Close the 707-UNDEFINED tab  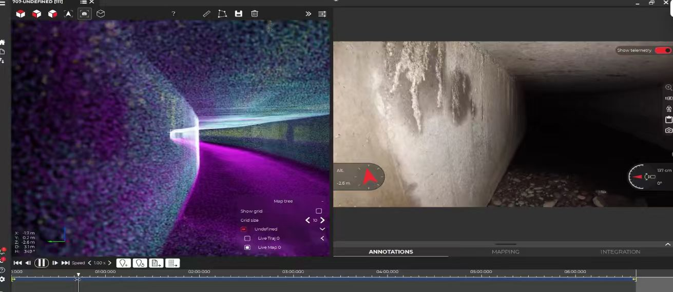(x=91, y=2)
